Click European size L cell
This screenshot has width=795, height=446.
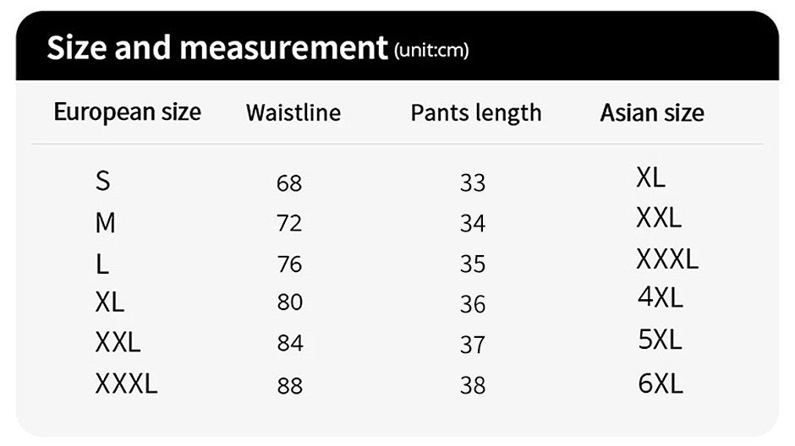pyautogui.click(x=102, y=264)
